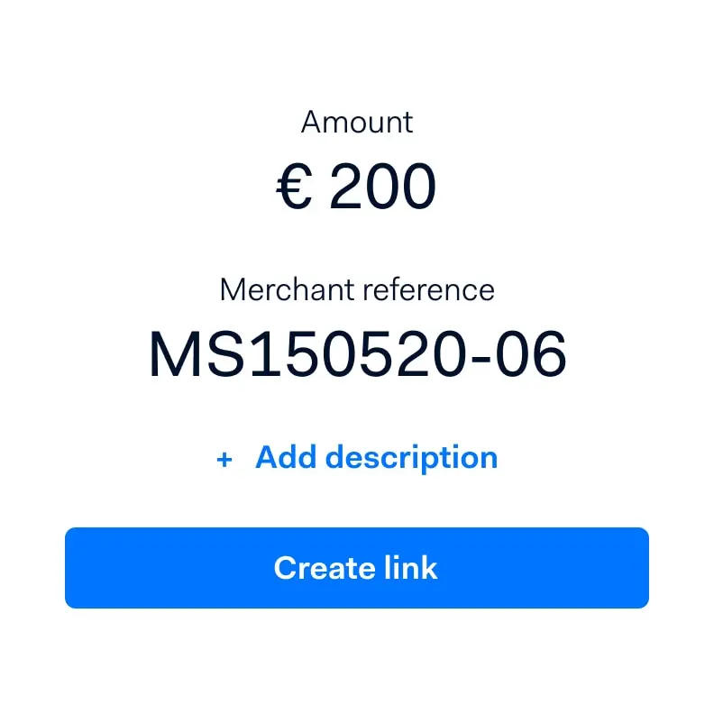Click the word 'reference' in the label

pos(427,289)
